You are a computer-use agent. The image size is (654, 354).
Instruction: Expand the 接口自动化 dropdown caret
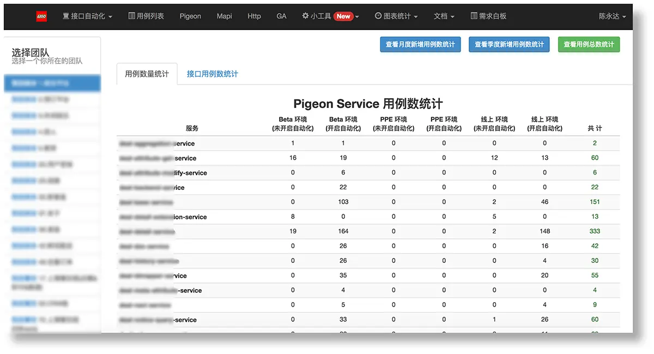(110, 17)
